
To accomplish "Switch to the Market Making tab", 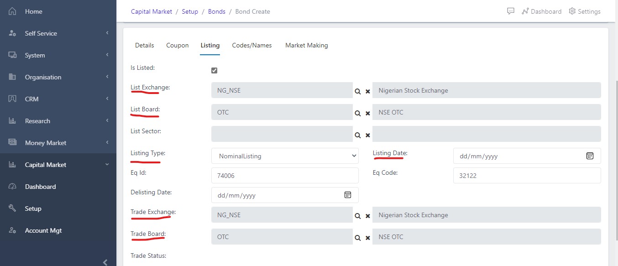I will point(306,45).
